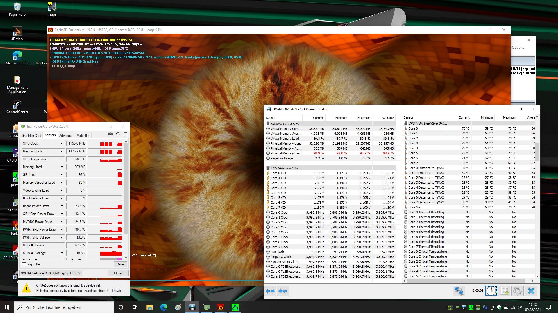Switch to Graphics Card tab
Screen dimensions: 558x313
pos(31,136)
